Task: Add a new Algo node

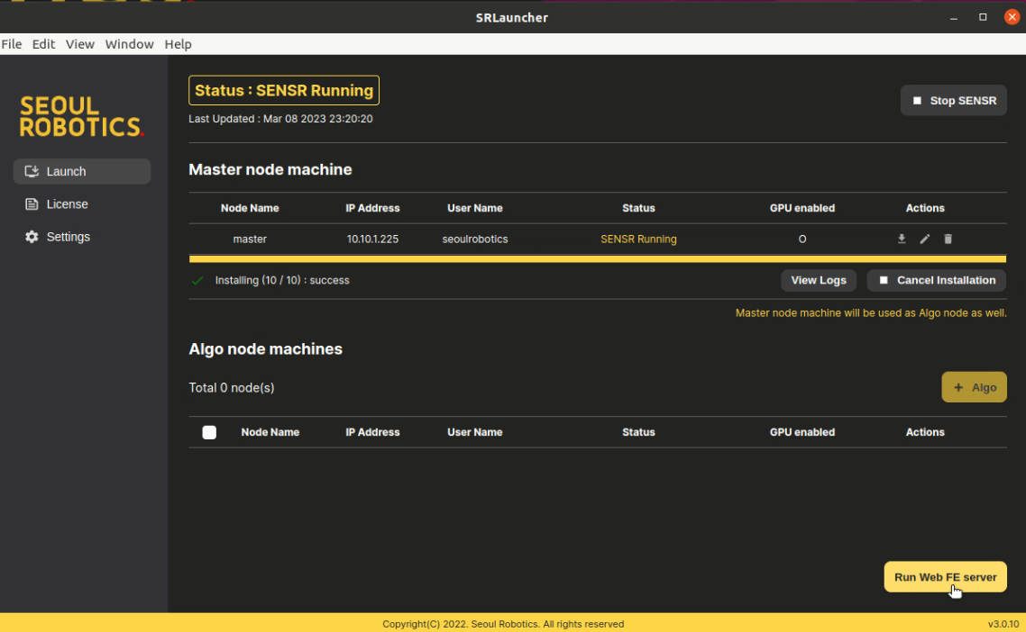Action: pyautogui.click(x=974, y=387)
